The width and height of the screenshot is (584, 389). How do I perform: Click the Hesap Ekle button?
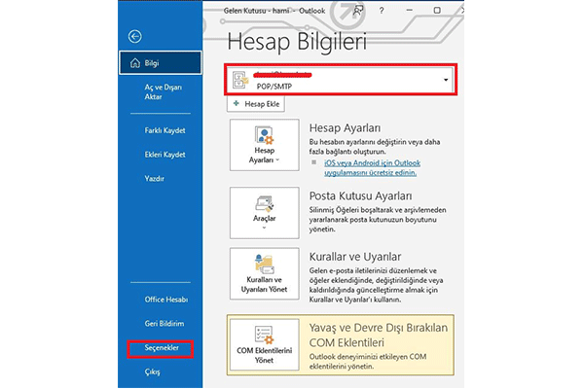256,104
